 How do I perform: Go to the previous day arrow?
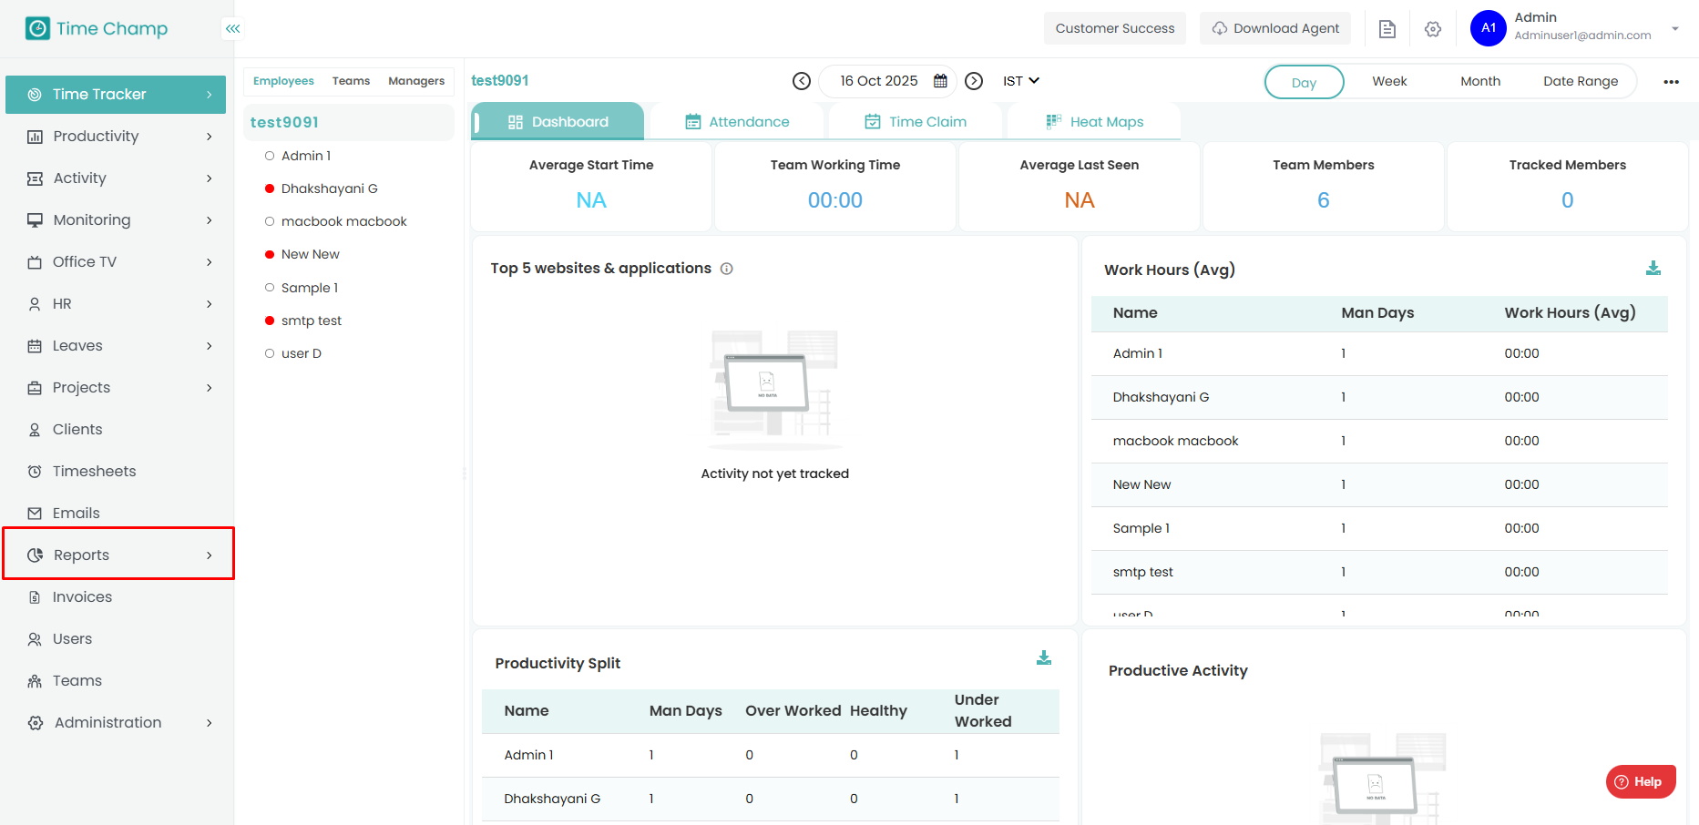pos(802,81)
